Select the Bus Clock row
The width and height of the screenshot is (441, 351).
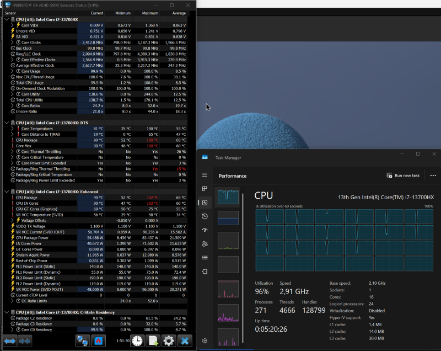[95, 48]
